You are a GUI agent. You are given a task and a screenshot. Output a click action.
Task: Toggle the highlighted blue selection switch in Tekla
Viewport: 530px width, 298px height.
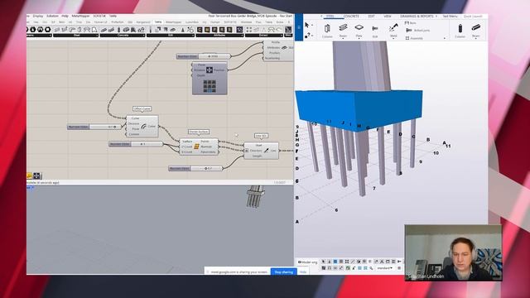(335, 262)
